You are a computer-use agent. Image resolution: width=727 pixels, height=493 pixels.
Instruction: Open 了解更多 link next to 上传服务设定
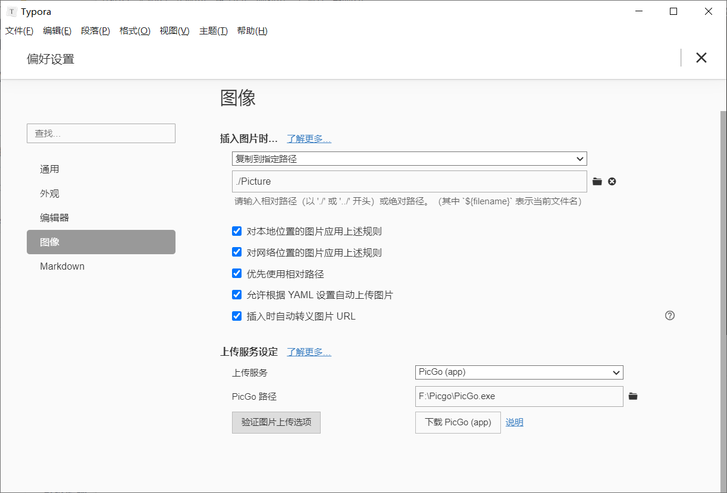[309, 352]
